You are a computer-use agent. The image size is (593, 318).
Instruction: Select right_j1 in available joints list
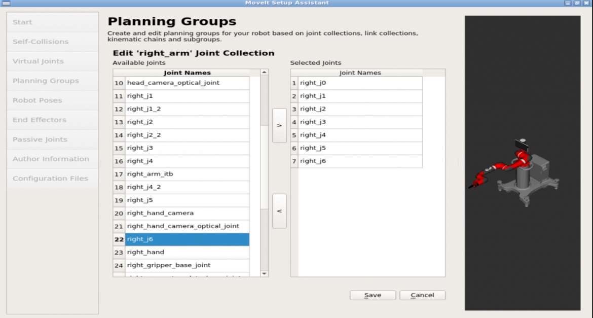pos(187,96)
